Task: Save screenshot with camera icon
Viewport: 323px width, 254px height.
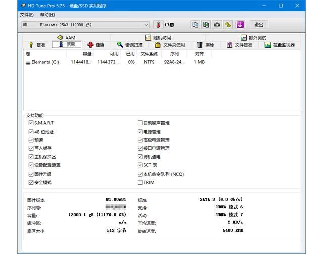Action: point(217,25)
